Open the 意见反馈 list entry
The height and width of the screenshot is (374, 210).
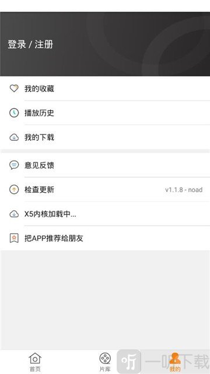(x=105, y=165)
